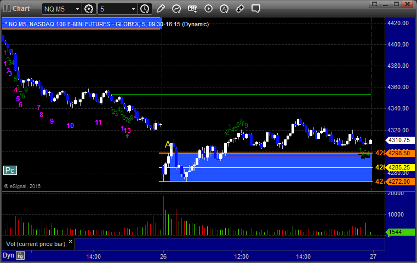
Task: Click the 10000 volume axis label
Action: click(x=396, y=214)
